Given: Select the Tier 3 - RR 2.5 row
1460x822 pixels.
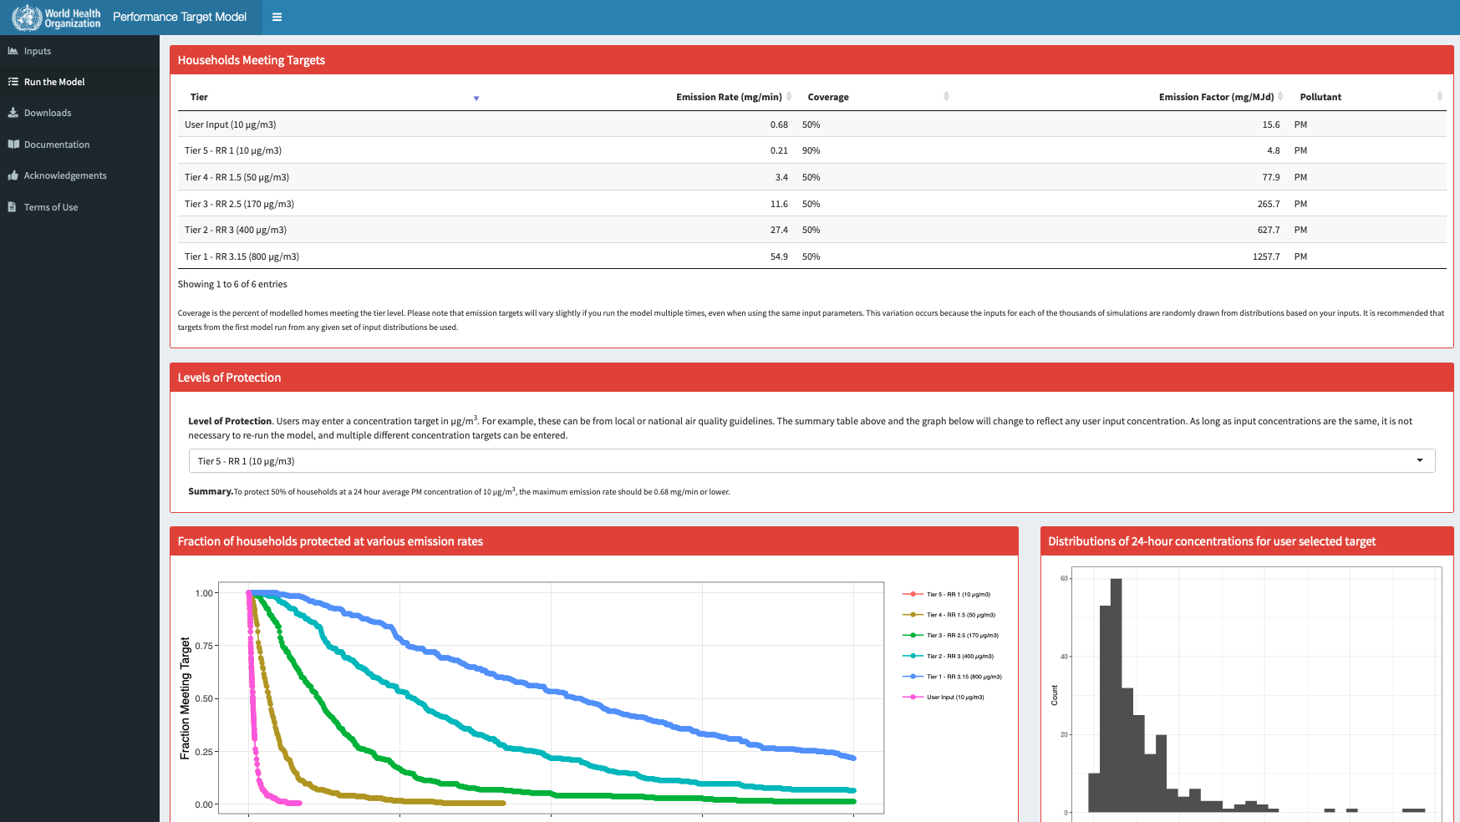Looking at the screenshot, I should pos(811,204).
